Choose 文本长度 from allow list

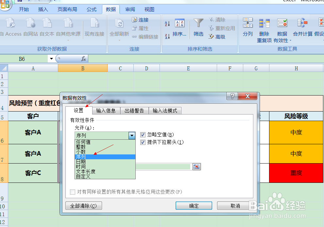point(105,171)
